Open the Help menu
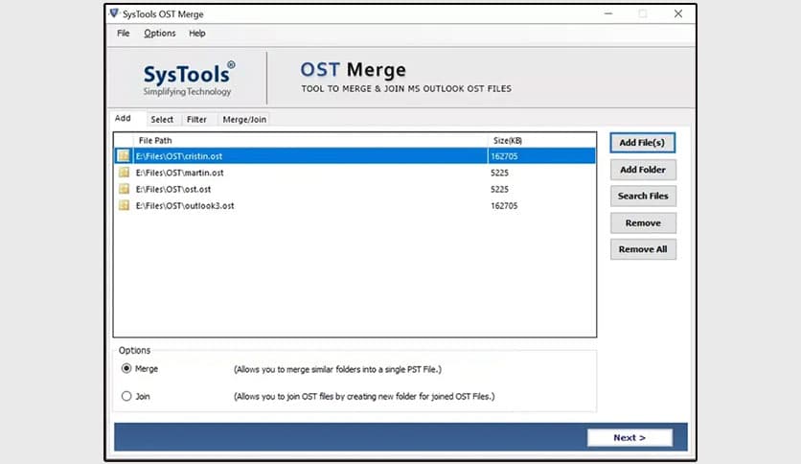The image size is (801, 464). 196,34
